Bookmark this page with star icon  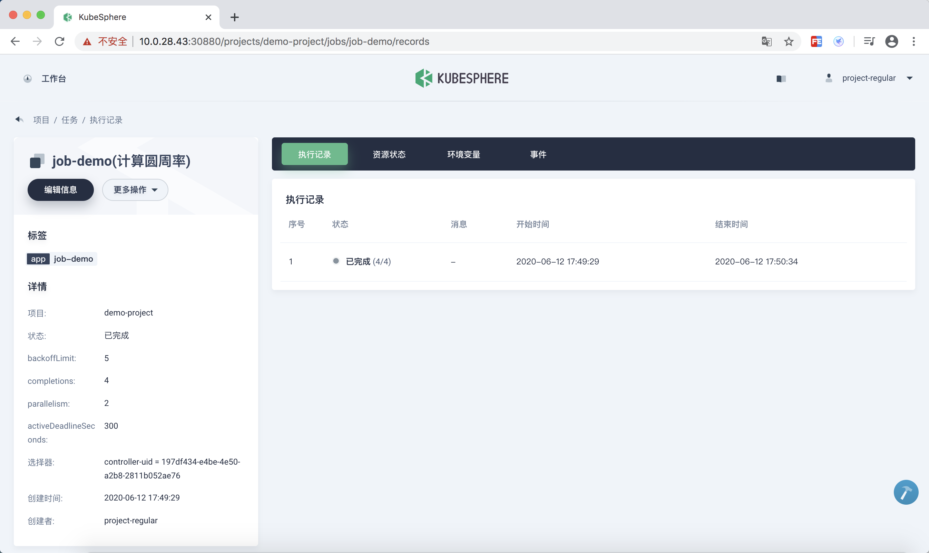click(789, 41)
